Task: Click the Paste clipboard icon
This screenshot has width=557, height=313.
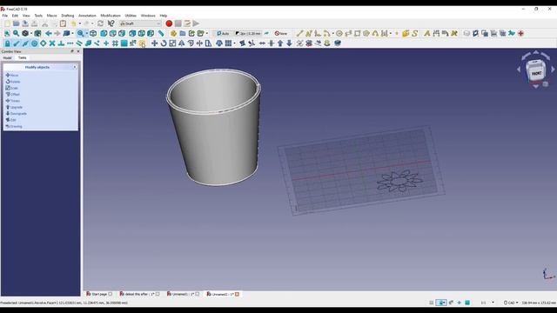Action: 63,23
